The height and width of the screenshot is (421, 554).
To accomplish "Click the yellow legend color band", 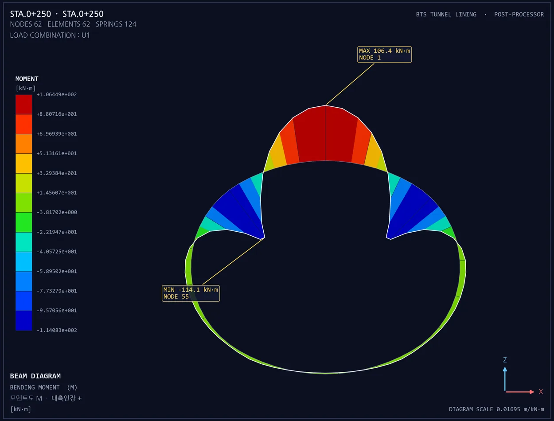I will pos(23,164).
